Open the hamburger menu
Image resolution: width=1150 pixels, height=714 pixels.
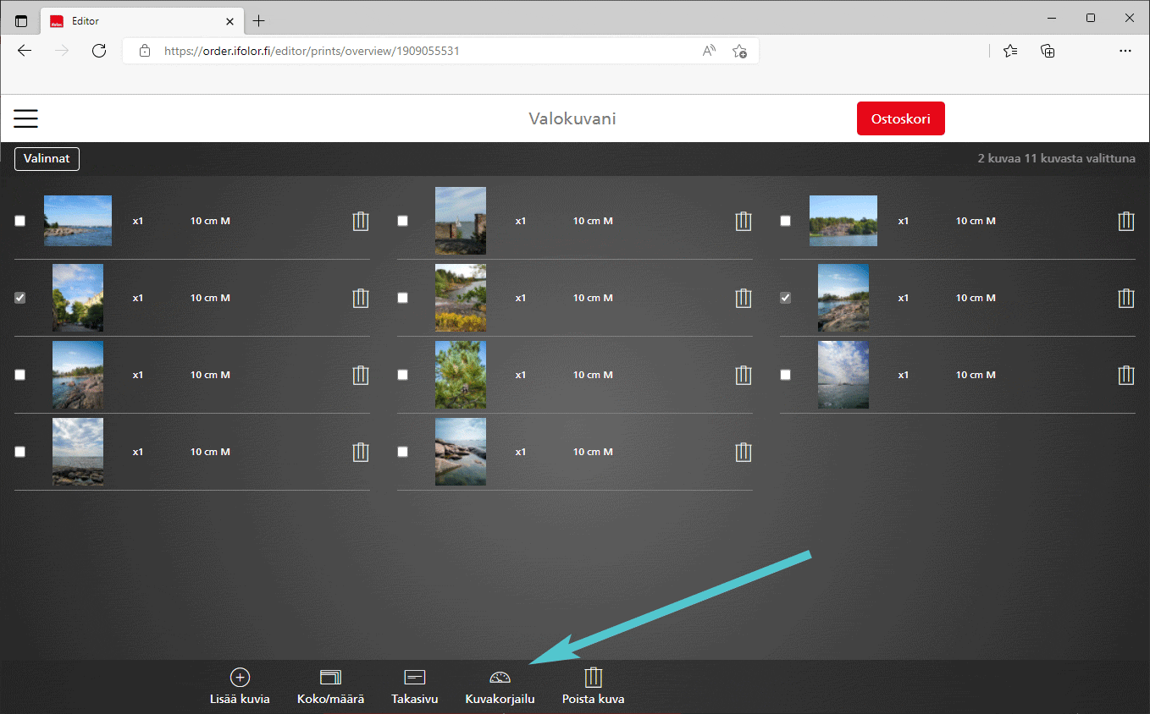pos(25,118)
